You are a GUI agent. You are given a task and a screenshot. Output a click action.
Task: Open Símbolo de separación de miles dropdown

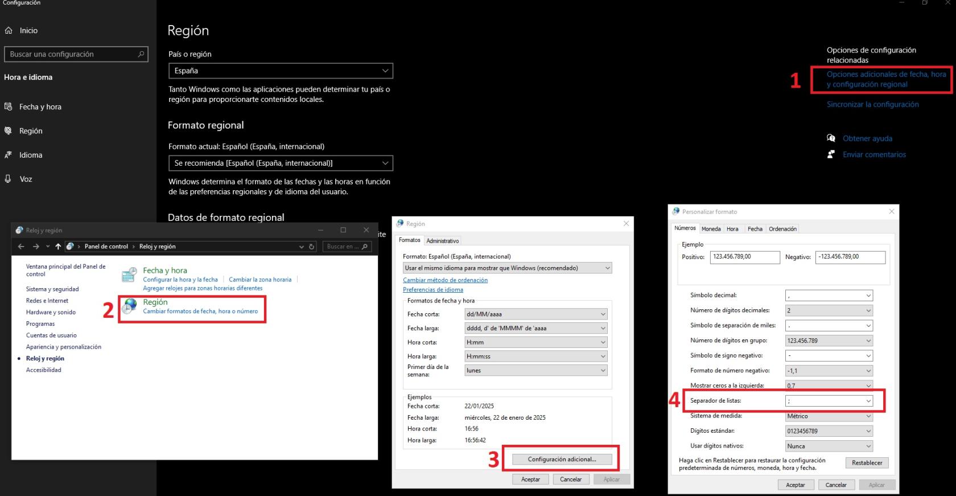click(x=829, y=326)
